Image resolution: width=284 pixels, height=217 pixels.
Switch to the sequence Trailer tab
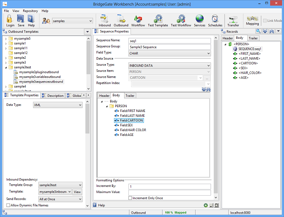click(x=130, y=95)
